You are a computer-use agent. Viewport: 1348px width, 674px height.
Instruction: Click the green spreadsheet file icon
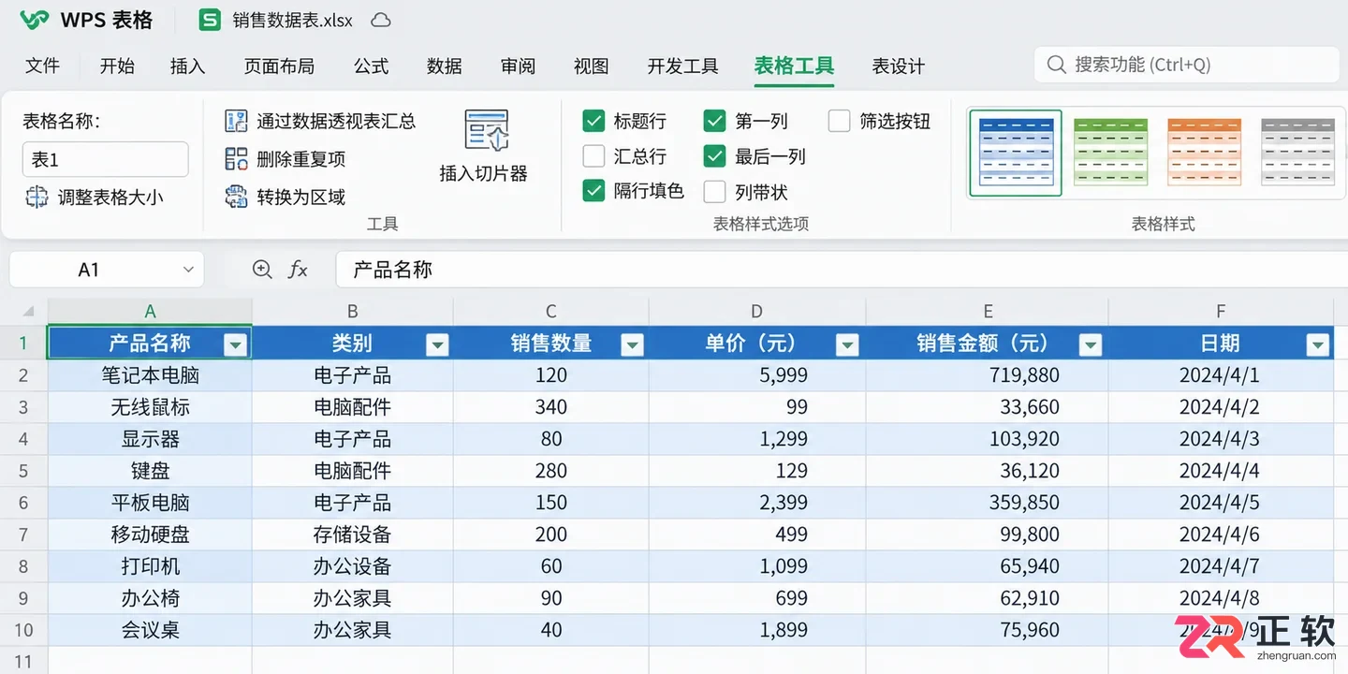[211, 20]
